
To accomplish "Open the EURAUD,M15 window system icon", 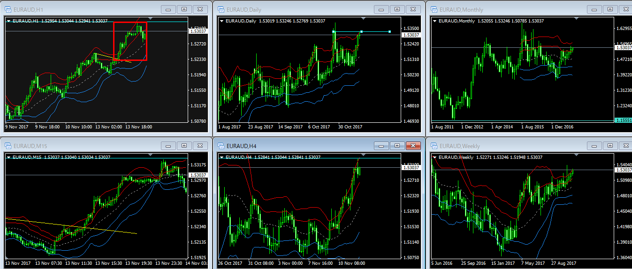I will pos(8,146).
